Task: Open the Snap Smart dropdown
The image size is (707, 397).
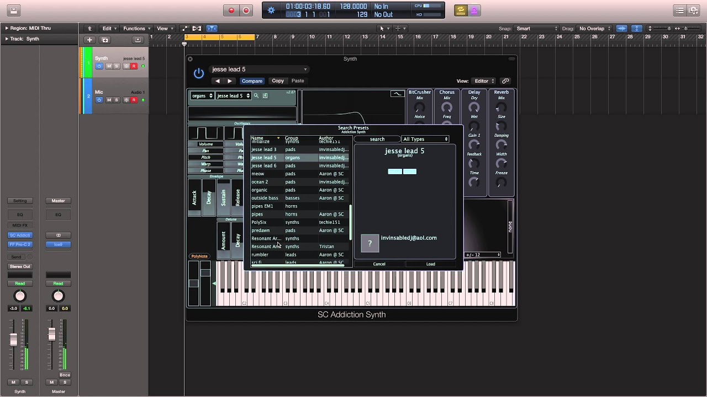Action: [536, 29]
